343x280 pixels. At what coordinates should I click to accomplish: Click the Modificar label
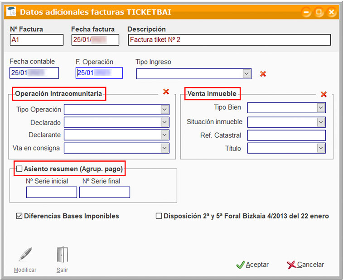(x=25, y=270)
